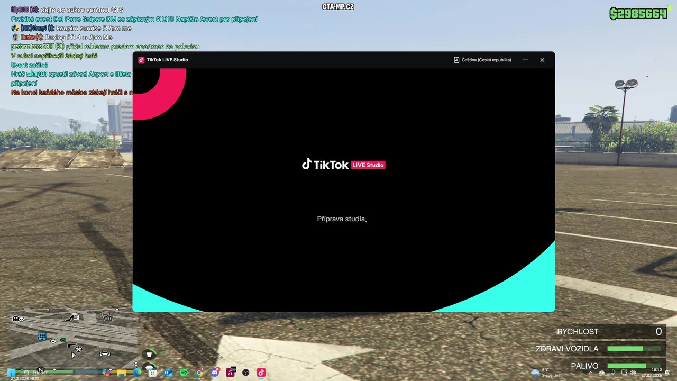Open File Explorer from the taskbar
The height and width of the screenshot is (381, 677).
(x=122, y=373)
